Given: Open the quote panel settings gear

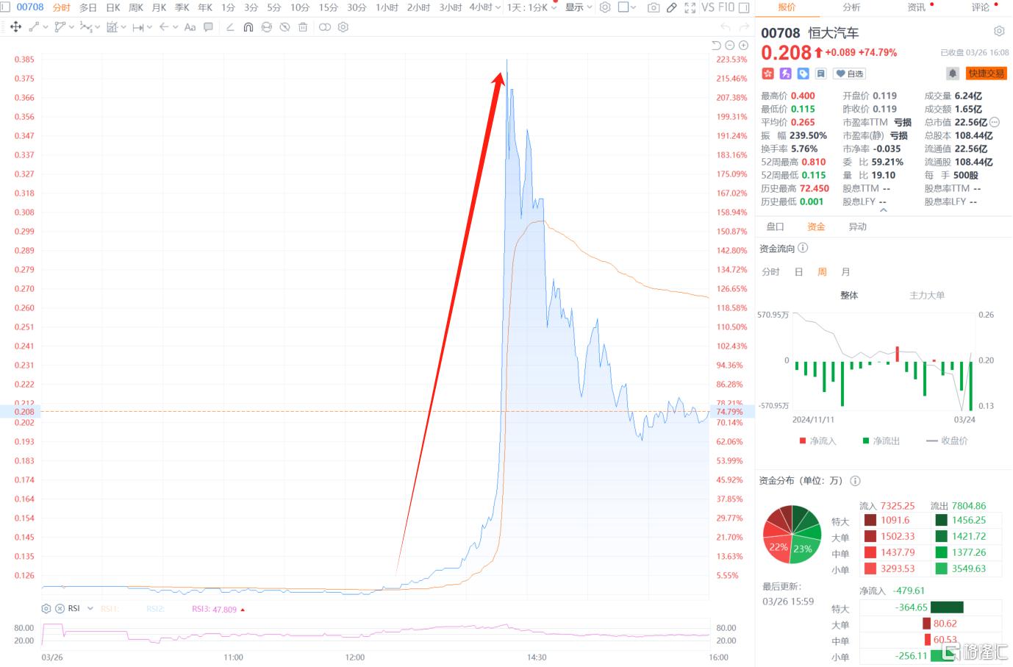Looking at the screenshot, I should coord(999,31).
